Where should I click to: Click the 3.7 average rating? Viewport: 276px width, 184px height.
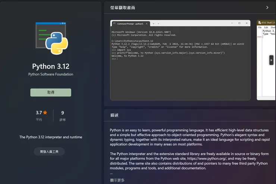pyautogui.click(x=39, y=113)
